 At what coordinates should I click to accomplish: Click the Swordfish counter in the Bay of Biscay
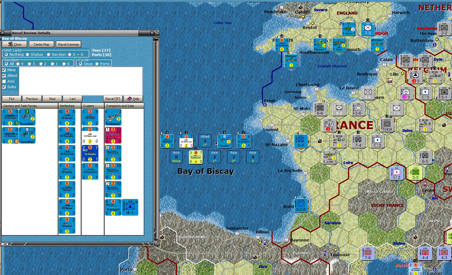click(224, 141)
